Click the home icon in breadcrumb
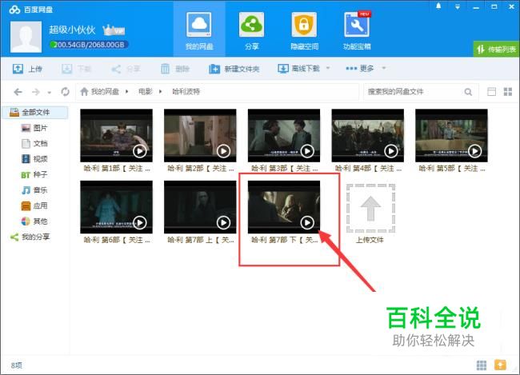520x375 pixels. pos(84,91)
